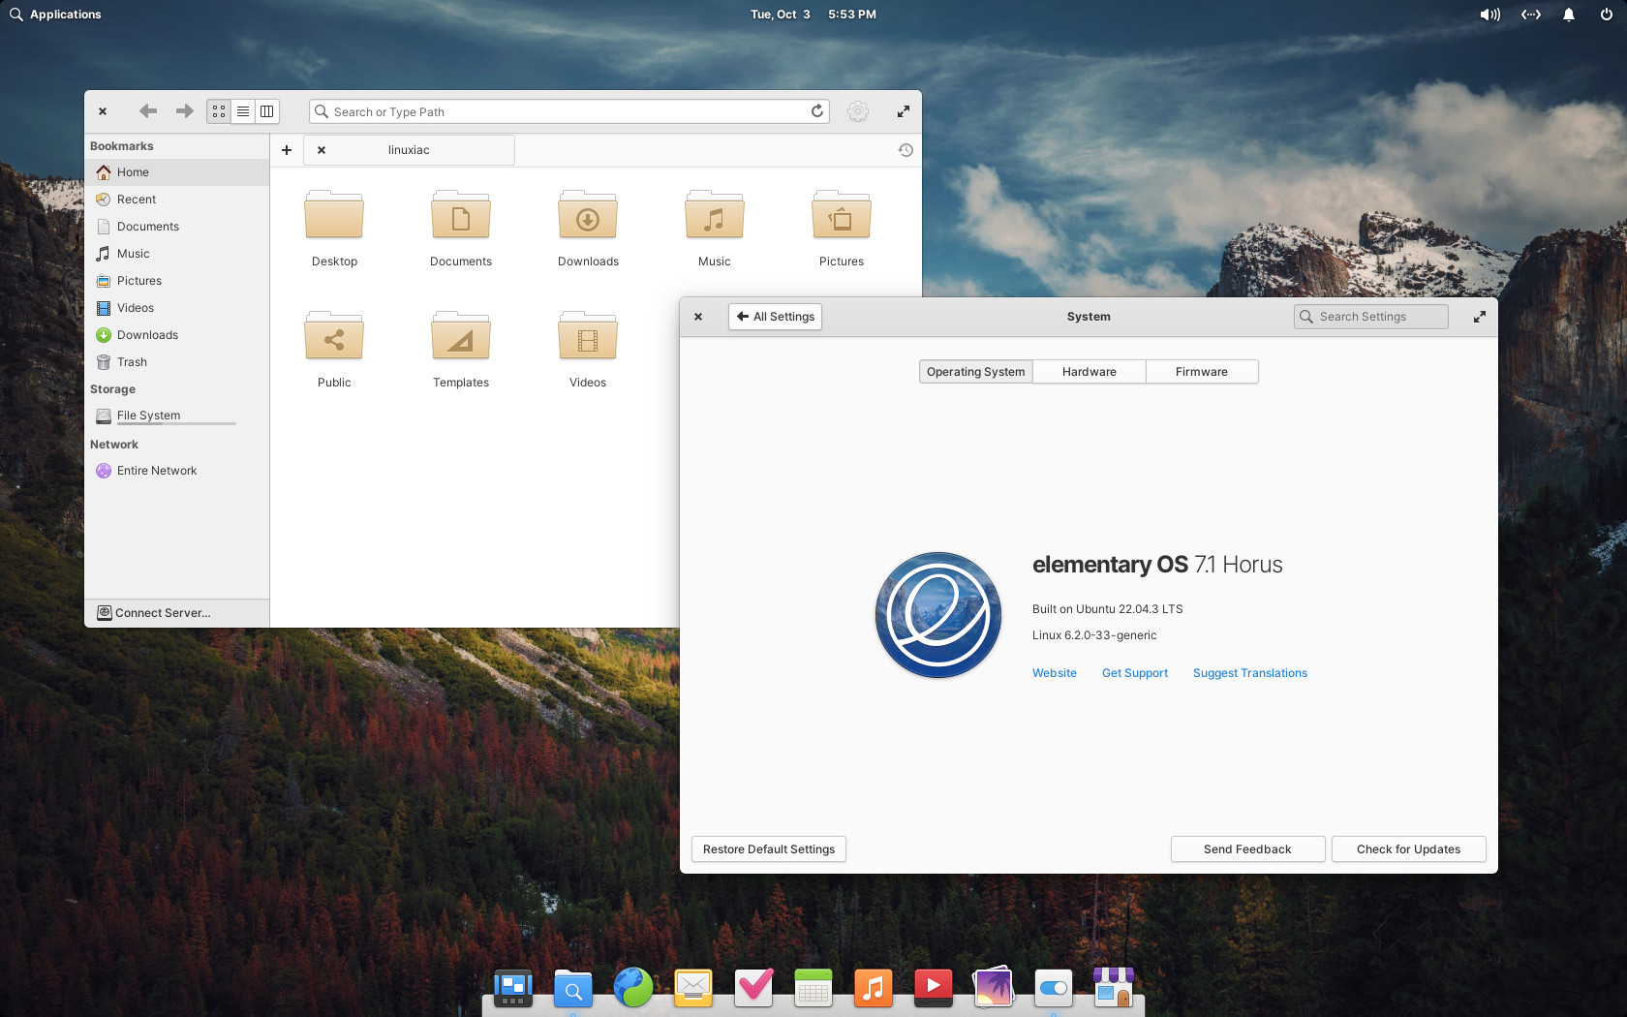Open Videos bookmark in sidebar

click(176, 308)
